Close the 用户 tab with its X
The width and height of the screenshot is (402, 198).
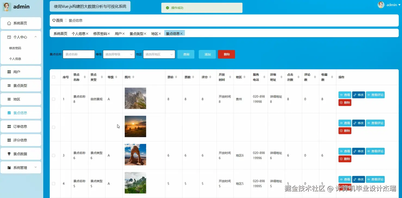(x=123, y=34)
